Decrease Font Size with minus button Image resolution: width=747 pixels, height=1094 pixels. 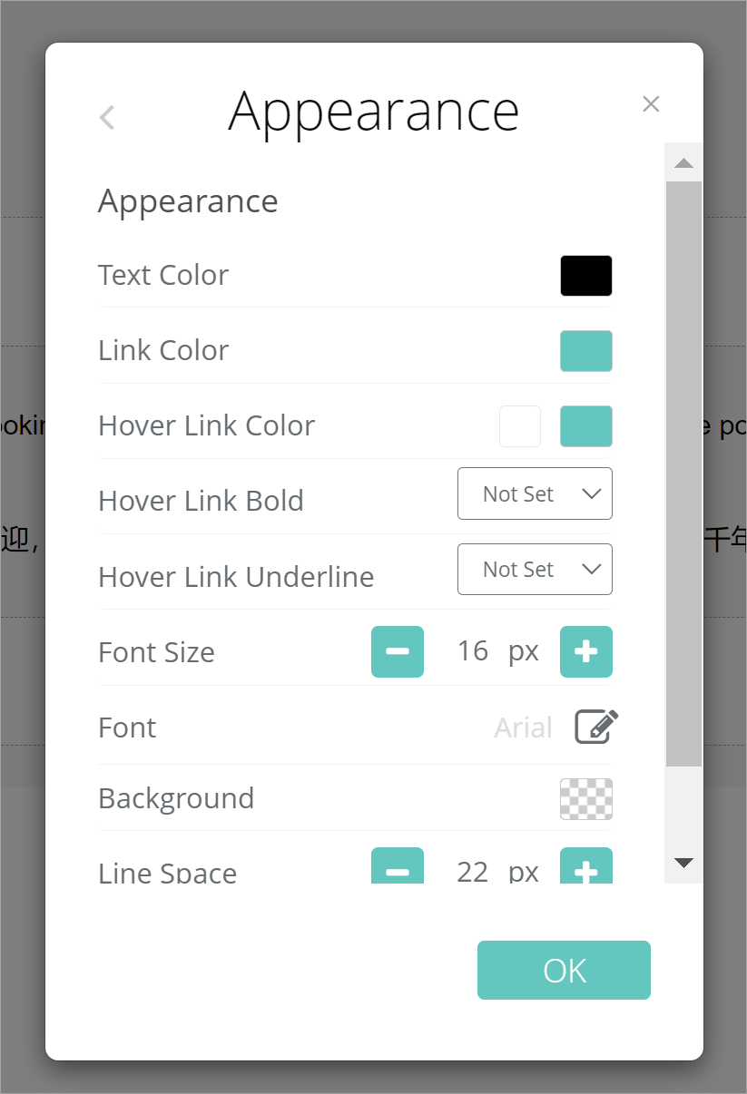point(398,651)
